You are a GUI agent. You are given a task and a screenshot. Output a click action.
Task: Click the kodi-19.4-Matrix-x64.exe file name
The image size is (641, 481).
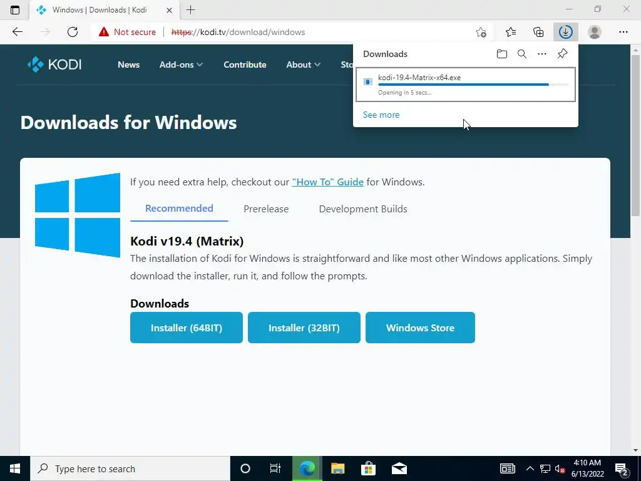click(419, 77)
